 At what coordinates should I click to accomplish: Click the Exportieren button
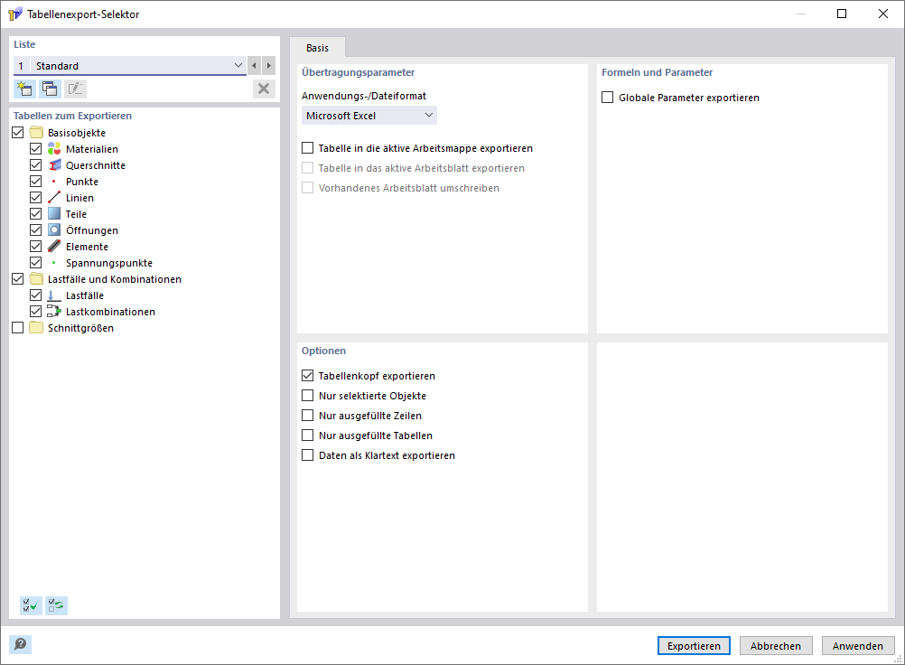click(694, 646)
